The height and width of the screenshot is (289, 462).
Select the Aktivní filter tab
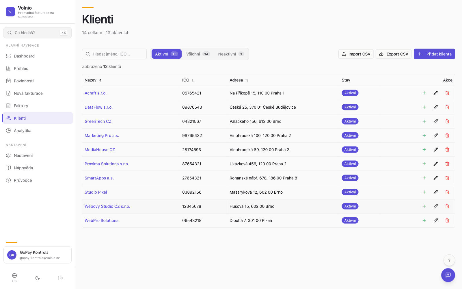166,54
